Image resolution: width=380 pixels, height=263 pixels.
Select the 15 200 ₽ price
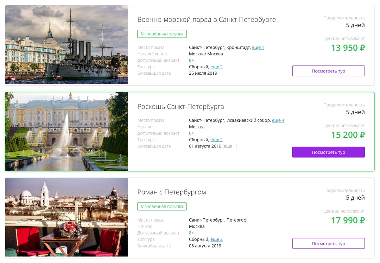[x=348, y=135]
